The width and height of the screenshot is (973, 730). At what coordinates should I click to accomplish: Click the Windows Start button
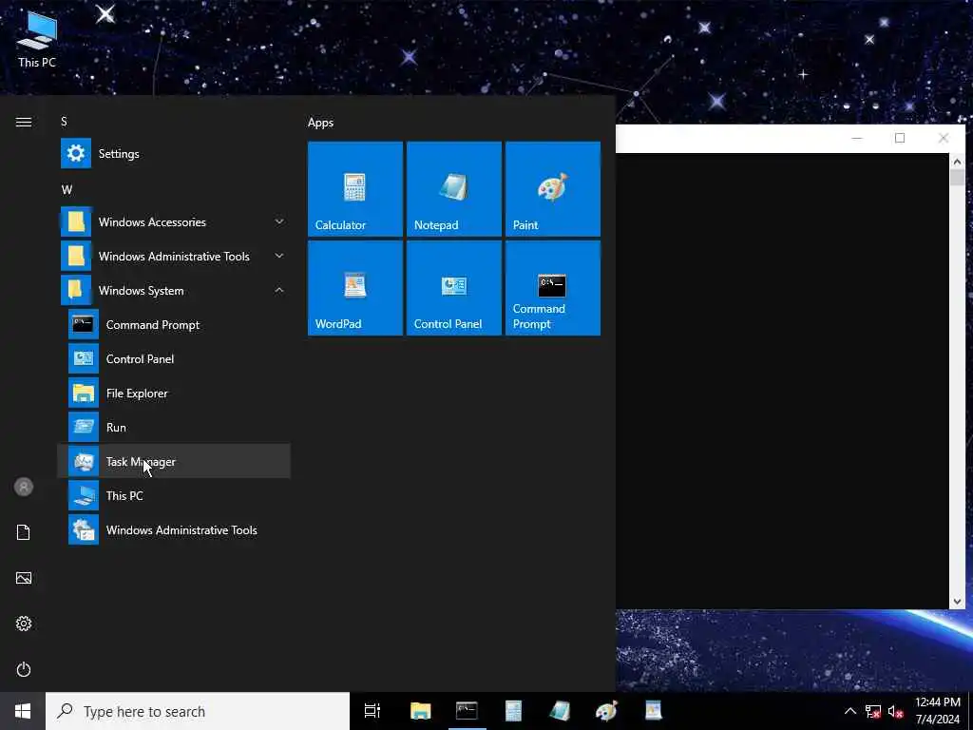point(23,711)
